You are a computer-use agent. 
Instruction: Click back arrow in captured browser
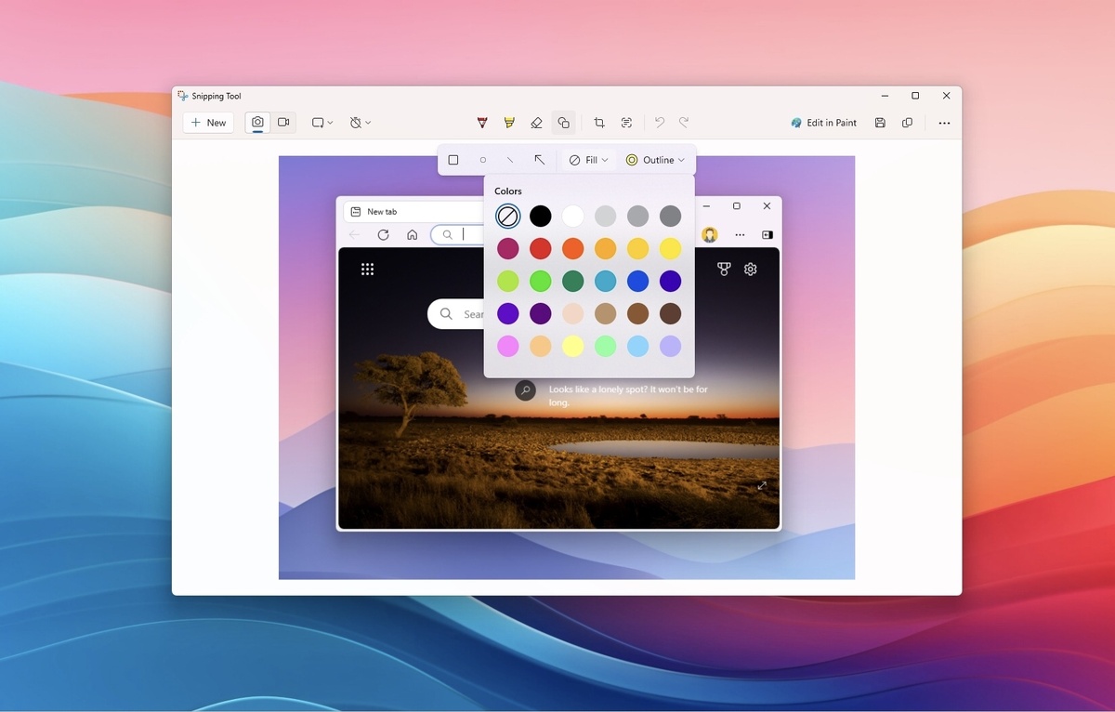click(354, 235)
